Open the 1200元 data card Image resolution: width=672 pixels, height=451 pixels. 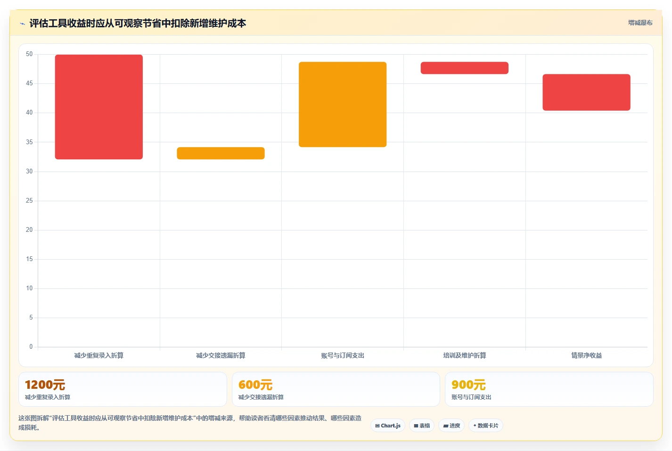[123, 389]
